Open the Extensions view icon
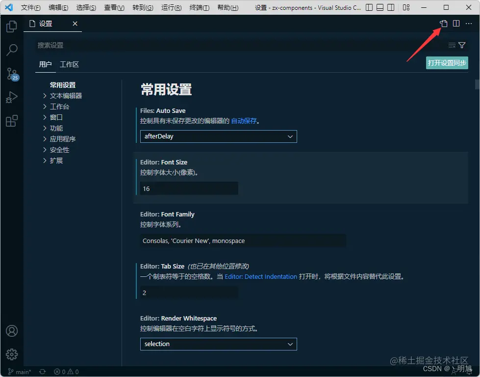Screen dimensions: 480x377 pos(11,120)
